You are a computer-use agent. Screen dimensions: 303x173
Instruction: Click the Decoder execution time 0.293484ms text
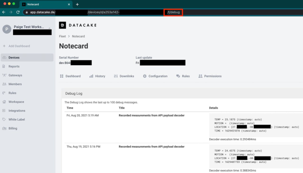coord(233,139)
